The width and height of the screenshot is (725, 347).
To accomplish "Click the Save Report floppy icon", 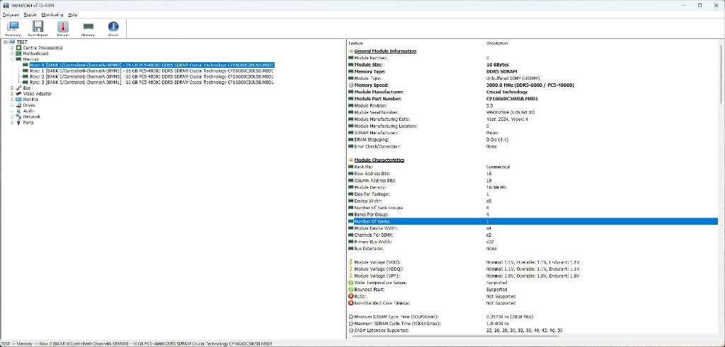I will click(x=38, y=28).
